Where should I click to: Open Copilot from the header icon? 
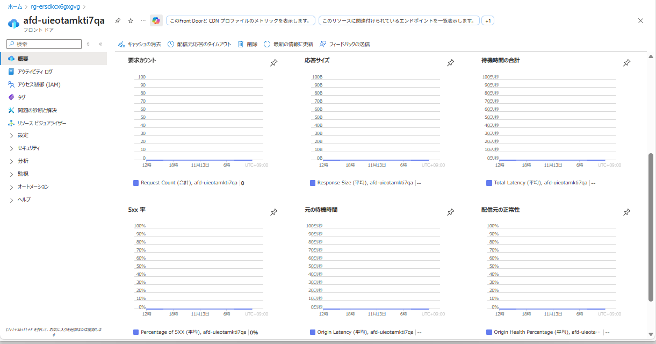click(x=156, y=20)
